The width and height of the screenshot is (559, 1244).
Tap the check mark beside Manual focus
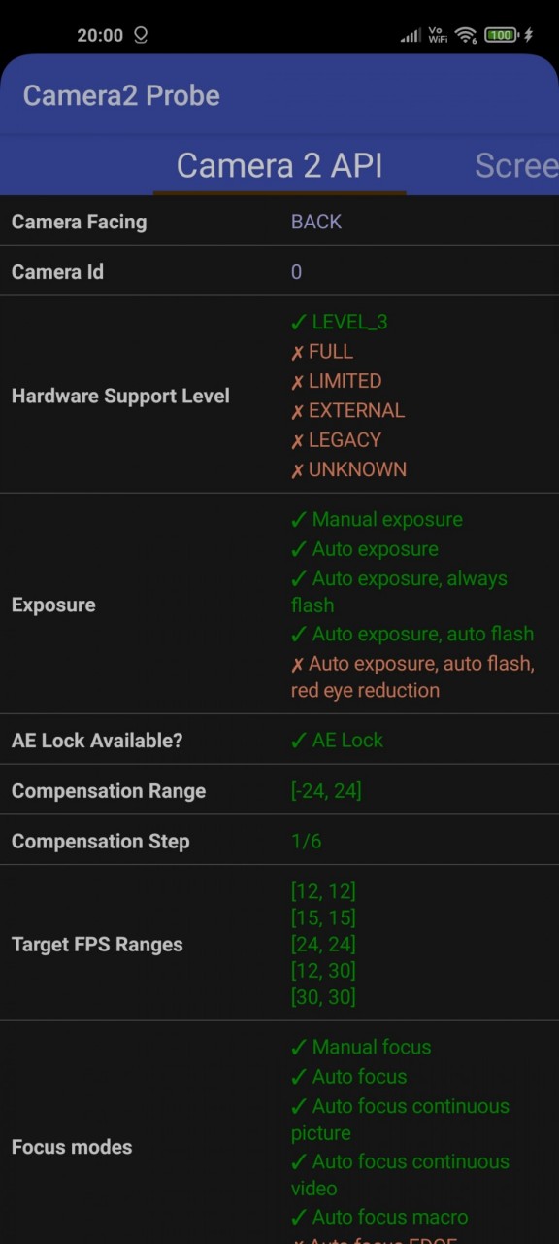(299, 1048)
